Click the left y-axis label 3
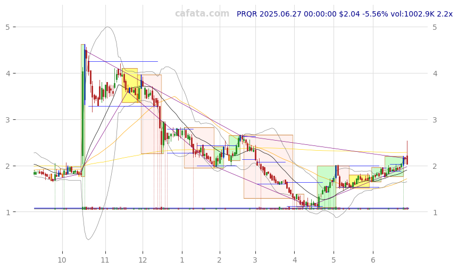Viewport: 458px width, 269px height. [7, 120]
